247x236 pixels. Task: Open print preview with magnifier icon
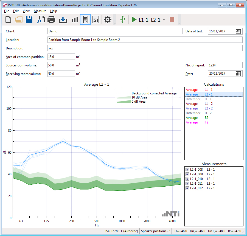click(41, 19)
